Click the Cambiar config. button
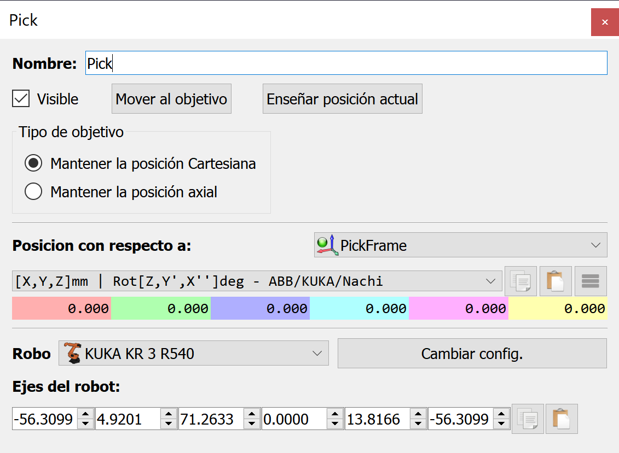The height and width of the screenshot is (453, 619). 472,354
